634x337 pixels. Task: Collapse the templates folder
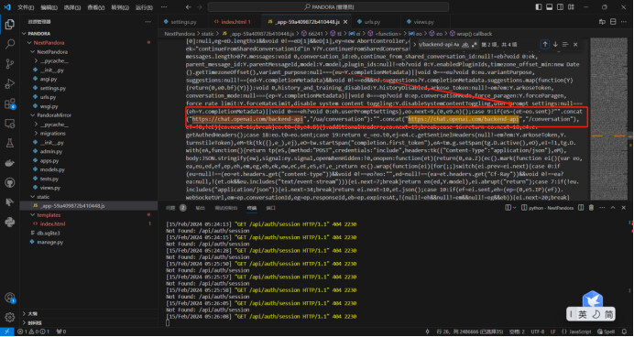coord(32,215)
